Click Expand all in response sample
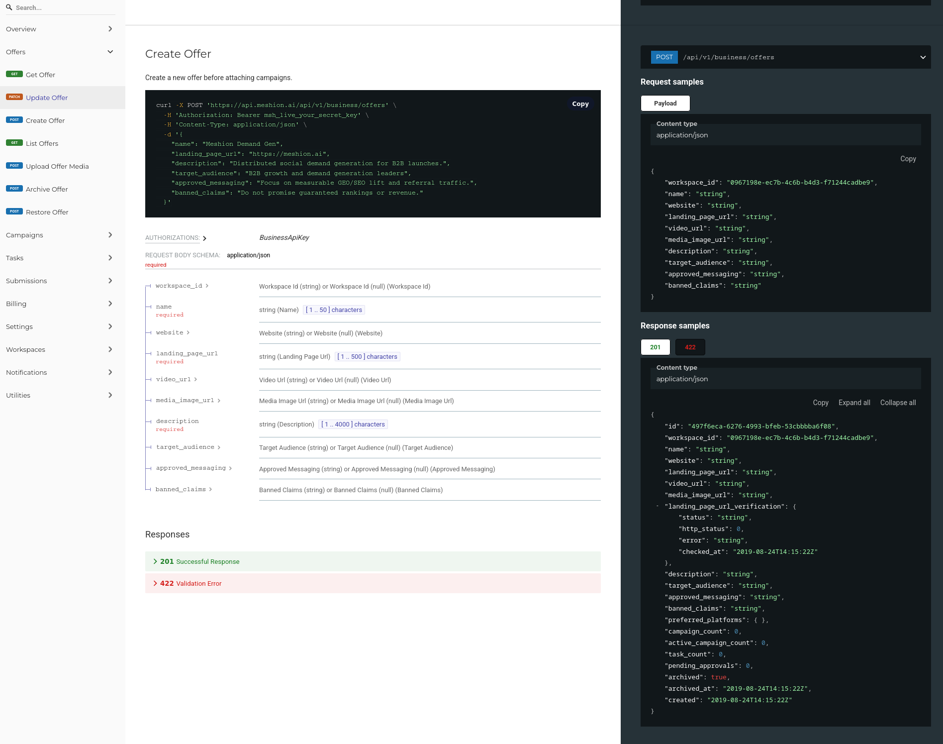Screen dimensions: 943x744 tap(854, 403)
